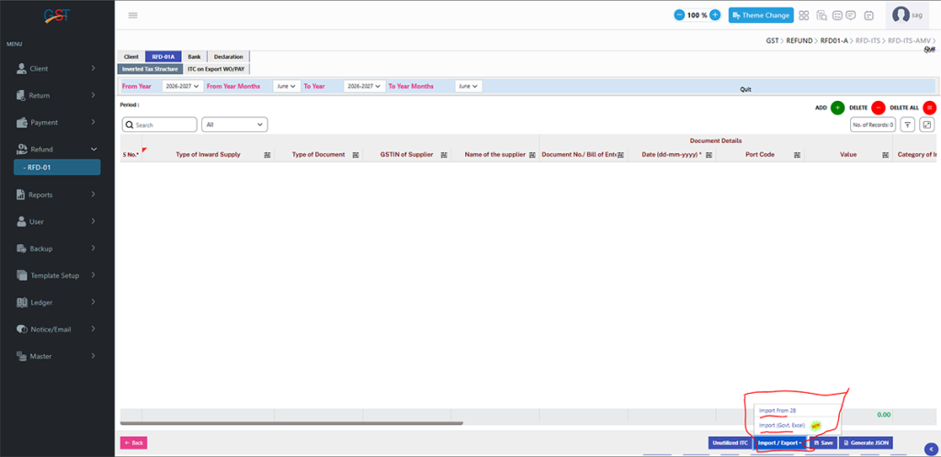Image resolution: width=941 pixels, height=457 pixels.
Task: Increase zoom with the plus button
Action: click(x=715, y=15)
